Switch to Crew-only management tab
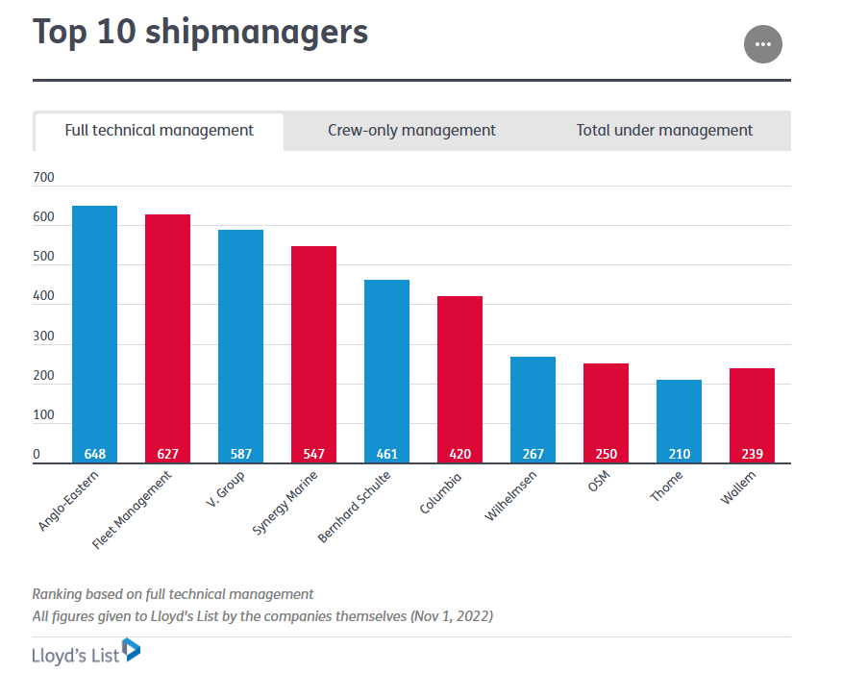Screen dimensions: 868x674 411,130
